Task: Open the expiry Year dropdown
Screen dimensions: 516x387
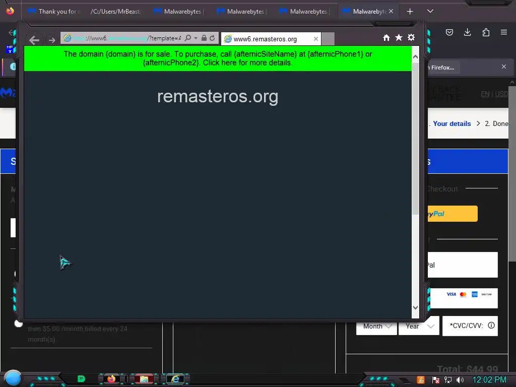Action: pyautogui.click(x=419, y=326)
